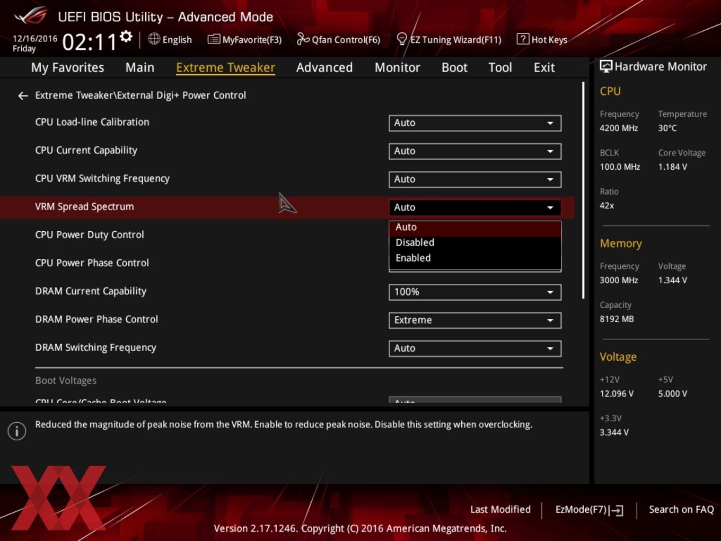Viewport: 721px width, 541px height.
Task: Click EzMode exit arrow icon
Action: [616, 510]
